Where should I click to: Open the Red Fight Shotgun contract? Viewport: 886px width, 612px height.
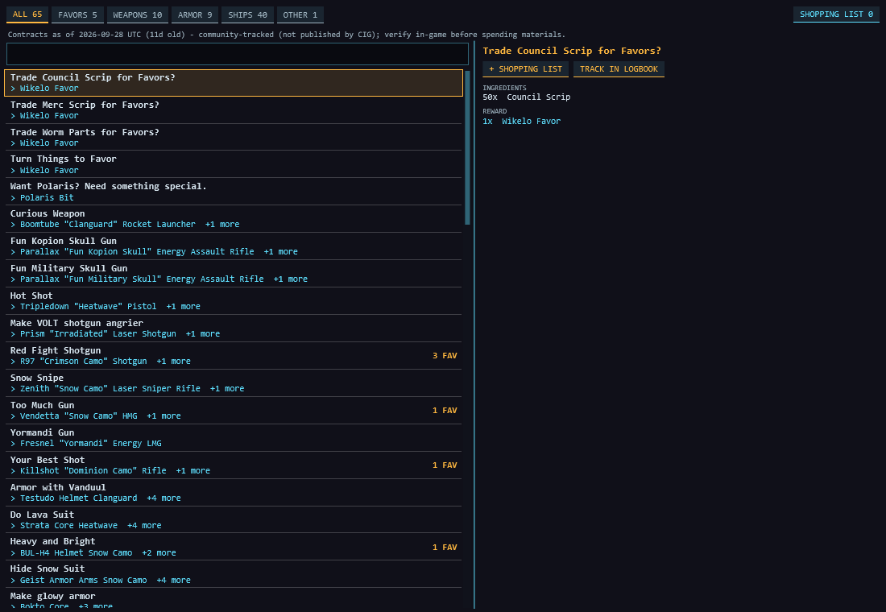234,356
